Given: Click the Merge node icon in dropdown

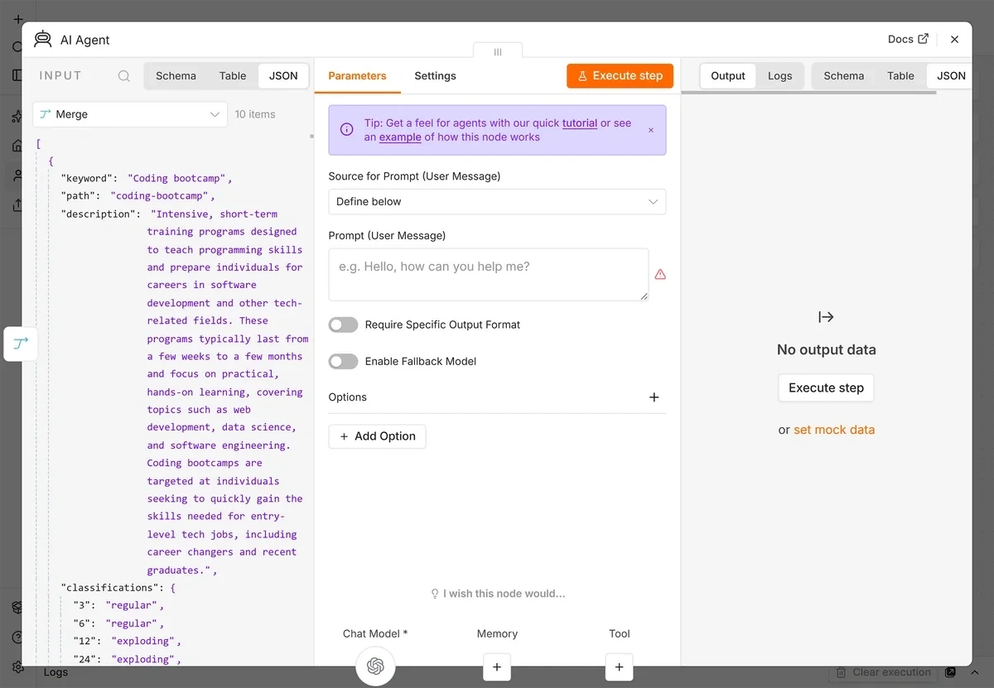Looking at the screenshot, I should [x=46, y=114].
